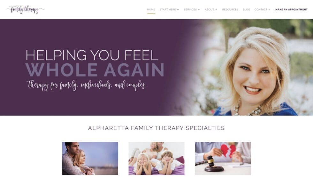The width and height of the screenshot is (313, 177).
Task: Expand the Contact dropdown chevron
Action: click(x=269, y=10)
